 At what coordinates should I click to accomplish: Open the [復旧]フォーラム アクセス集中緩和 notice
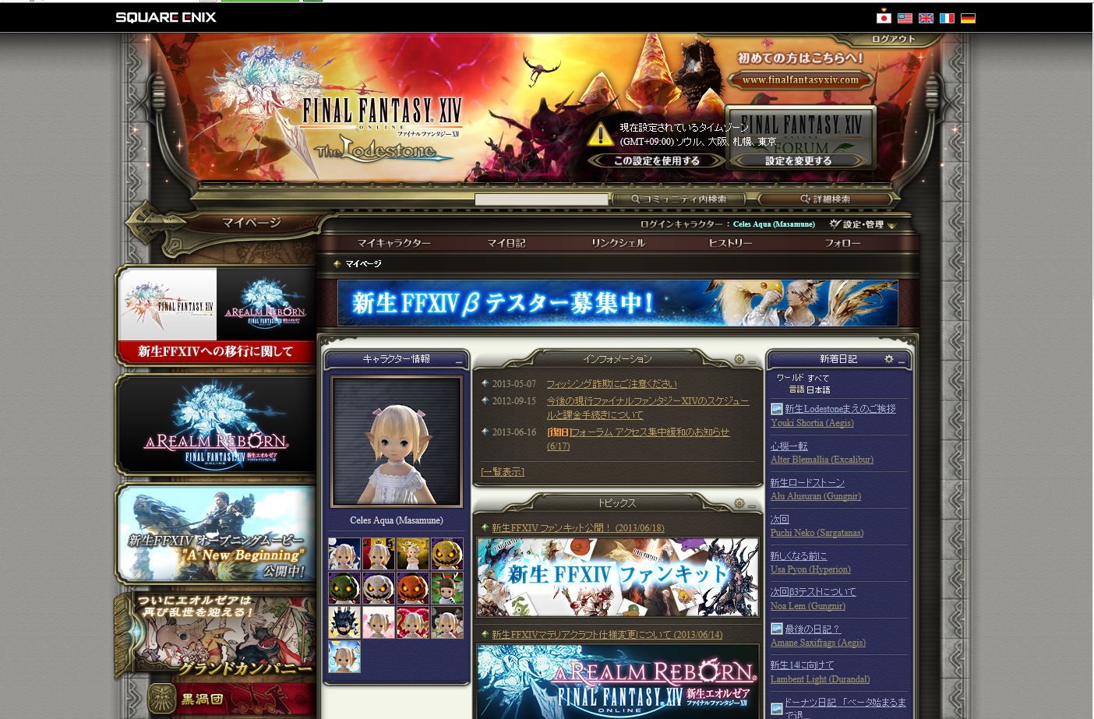(638, 439)
